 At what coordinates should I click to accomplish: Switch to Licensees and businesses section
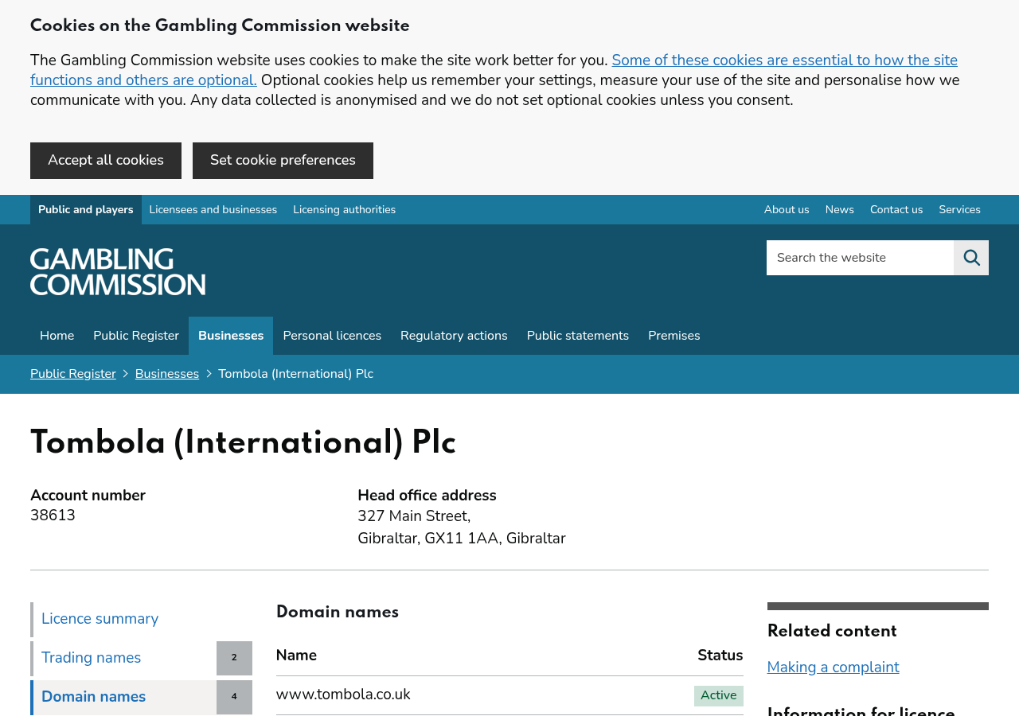click(x=213, y=210)
